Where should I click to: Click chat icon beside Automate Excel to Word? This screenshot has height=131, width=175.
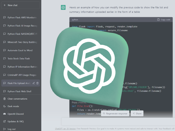pyautogui.click(x=4, y=50)
